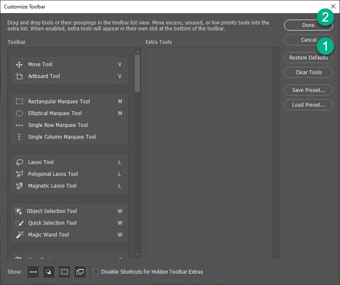Click the Object Selection Tool icon
Screen dimensions: 340x285
(x=19, y=211)
